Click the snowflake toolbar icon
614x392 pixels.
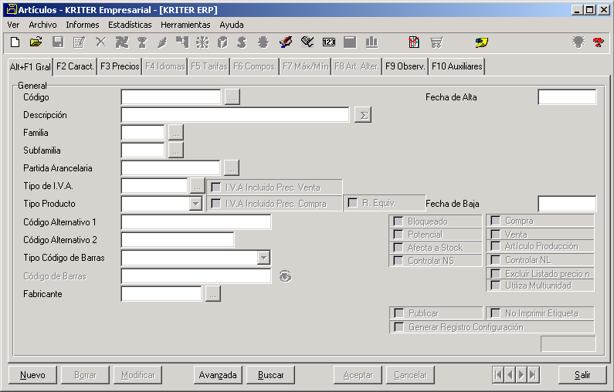point(202,42)
